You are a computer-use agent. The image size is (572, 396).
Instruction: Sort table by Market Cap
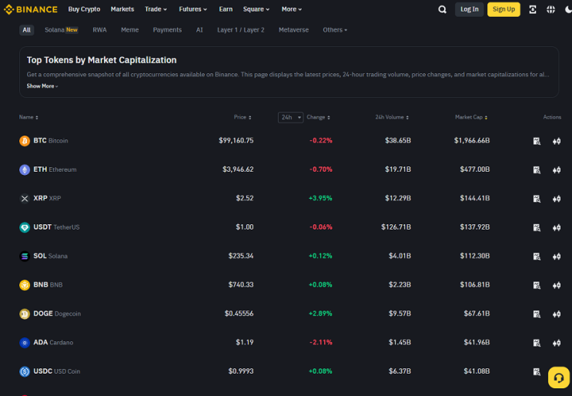pos(471,117)
